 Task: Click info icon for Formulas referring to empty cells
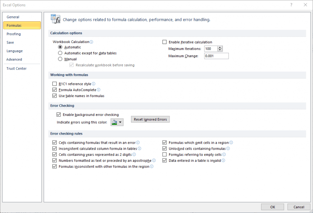click(x=224, y=155)
